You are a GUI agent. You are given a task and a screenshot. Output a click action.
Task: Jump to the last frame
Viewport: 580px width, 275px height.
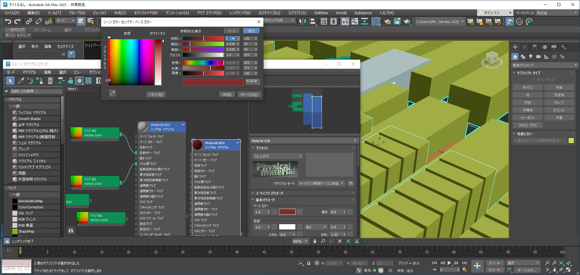click(x=464, y=263)
